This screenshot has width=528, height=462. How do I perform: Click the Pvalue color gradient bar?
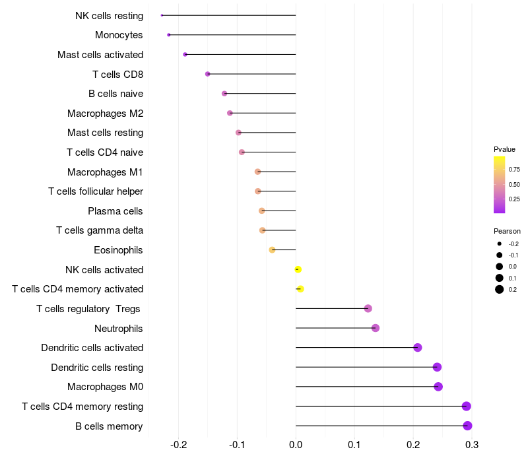click(499, 185)
